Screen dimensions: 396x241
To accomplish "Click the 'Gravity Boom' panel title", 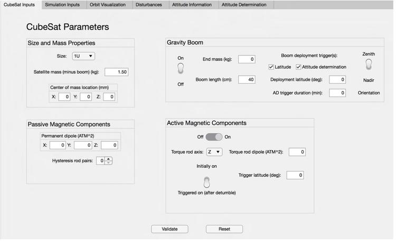I will tap(185, 42).
